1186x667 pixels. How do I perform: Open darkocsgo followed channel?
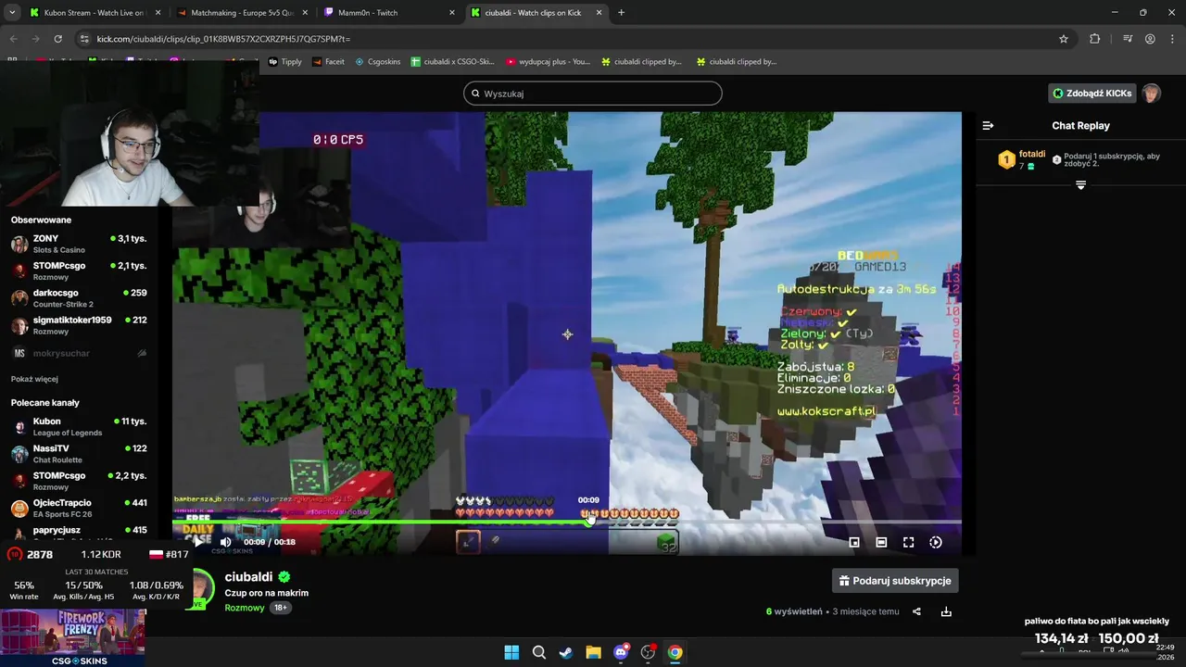coord(80,298)
